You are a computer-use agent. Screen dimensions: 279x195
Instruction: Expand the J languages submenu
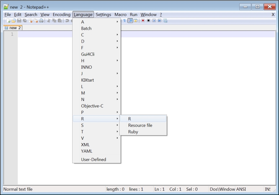[x=97, y=74]
